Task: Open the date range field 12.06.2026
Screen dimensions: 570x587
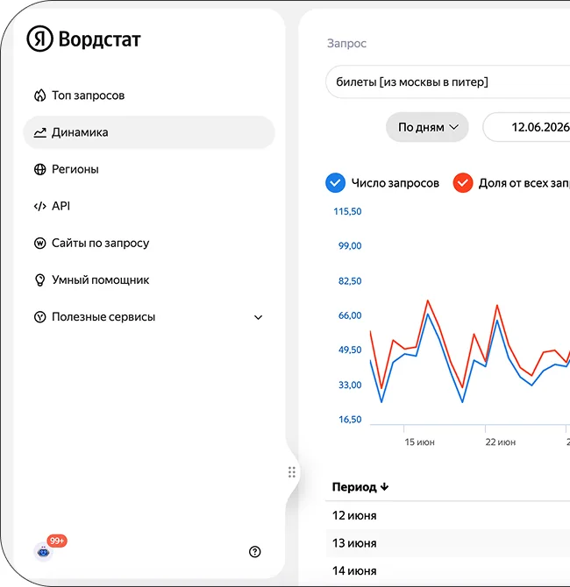Action: (x=526, y=127)
